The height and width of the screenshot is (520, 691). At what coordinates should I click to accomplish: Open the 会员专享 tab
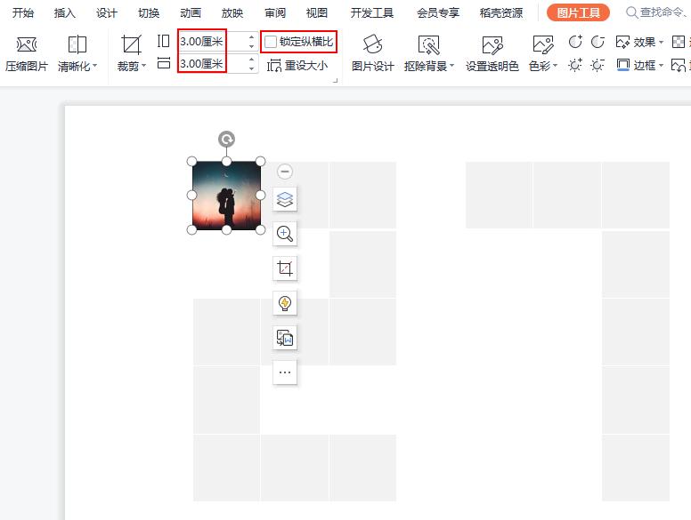tap(438, 12)
